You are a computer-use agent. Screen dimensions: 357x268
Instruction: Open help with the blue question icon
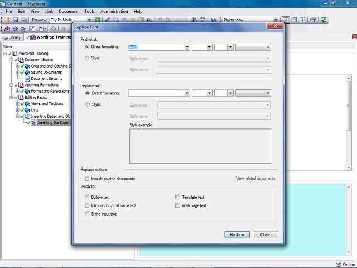click(x=213, y=20)
